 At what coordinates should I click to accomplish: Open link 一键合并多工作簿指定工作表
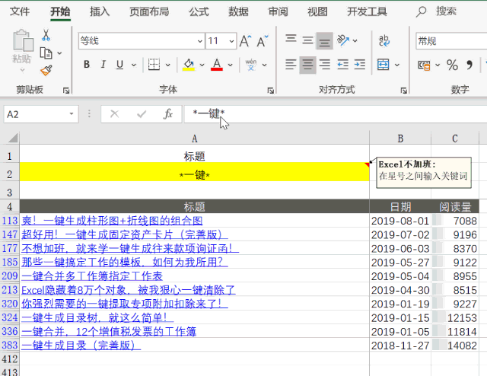pos(92,276)
